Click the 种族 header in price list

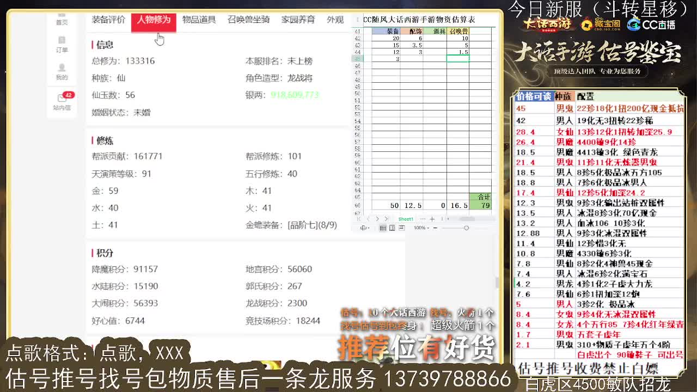[564, 96]
